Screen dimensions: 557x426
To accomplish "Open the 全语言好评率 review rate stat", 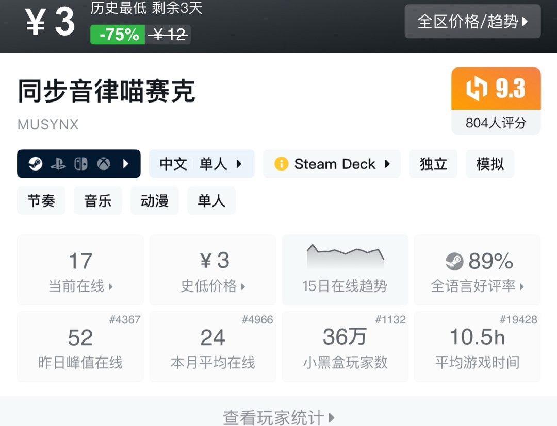I will pos(478,269).
